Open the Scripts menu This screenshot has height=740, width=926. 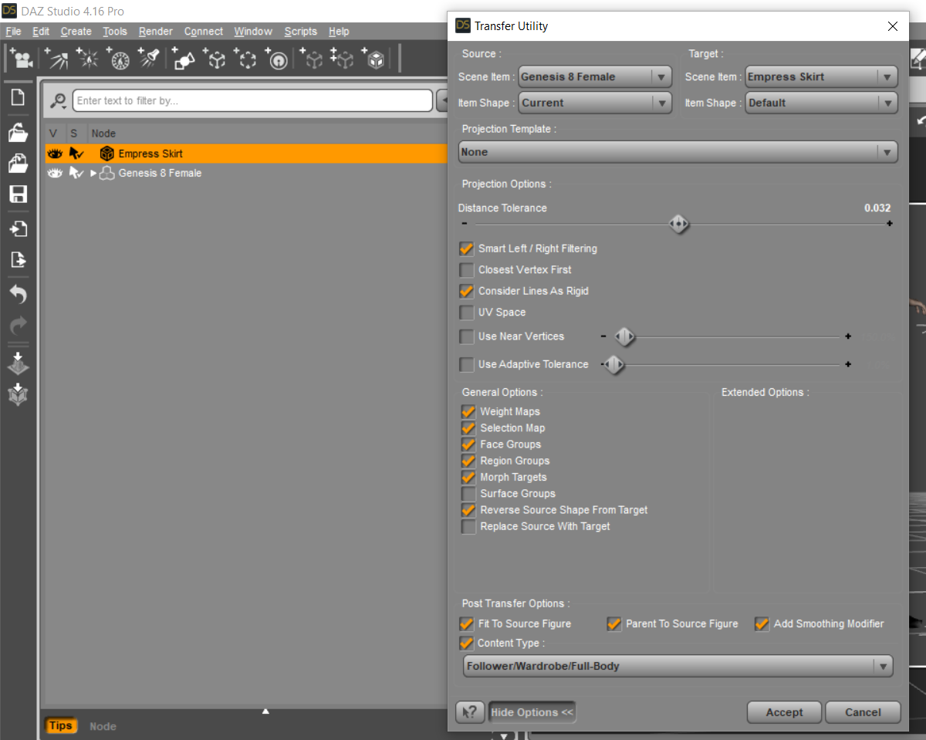coord(300,32)
